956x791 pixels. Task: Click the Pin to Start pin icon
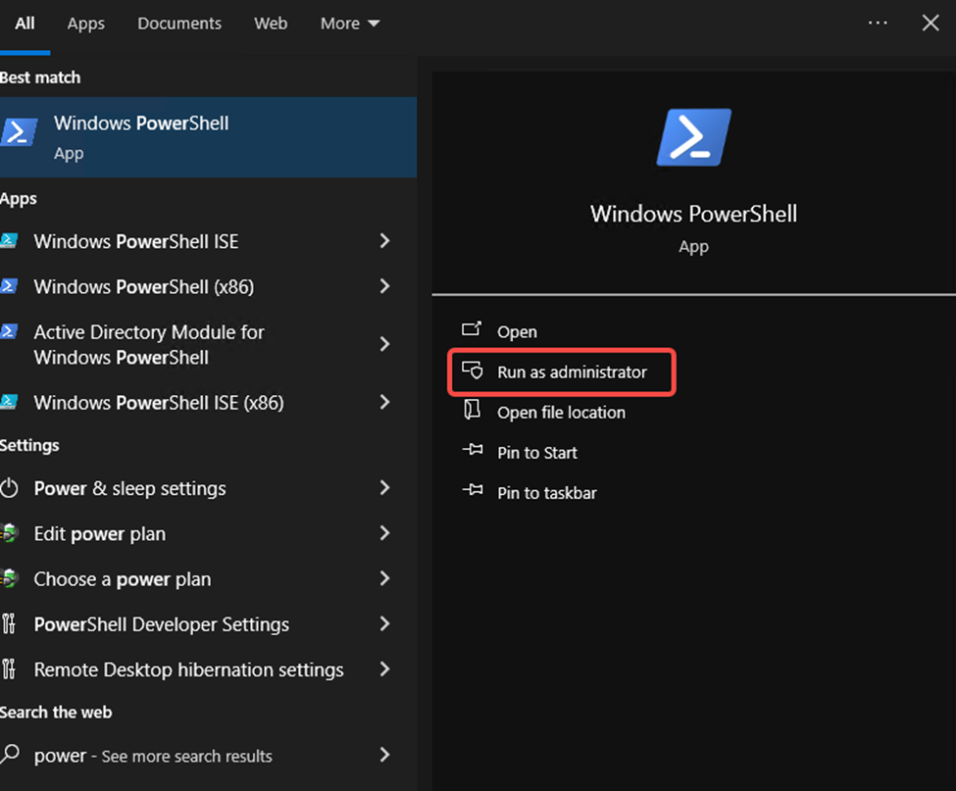473,452
